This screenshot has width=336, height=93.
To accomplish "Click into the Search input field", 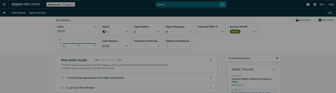I will point(187,4).
